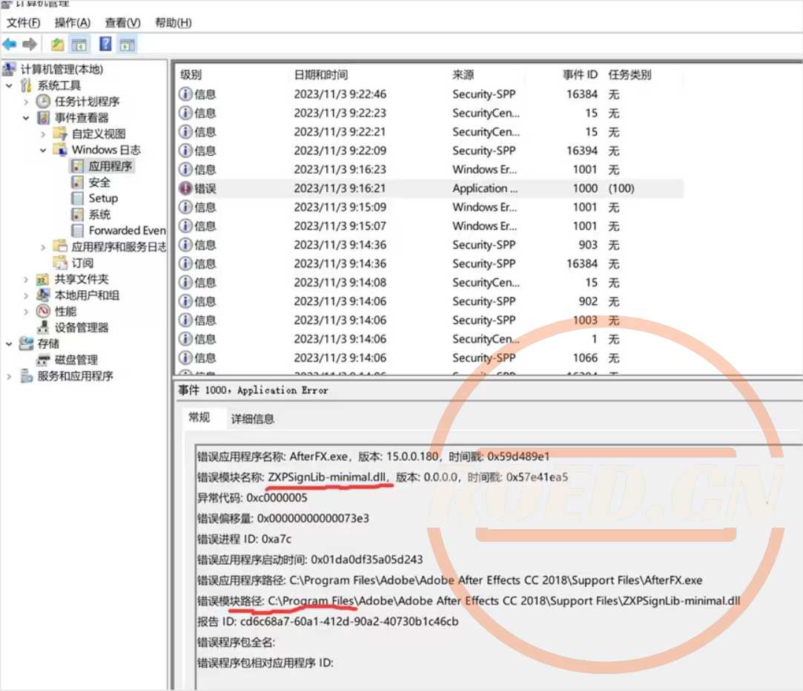This screenshot has width=803, height=691.
Task: Open the 系统 log node
Action: (99, 214)
